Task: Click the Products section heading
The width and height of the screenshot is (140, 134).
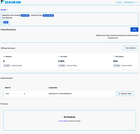Action: [4, 104]
